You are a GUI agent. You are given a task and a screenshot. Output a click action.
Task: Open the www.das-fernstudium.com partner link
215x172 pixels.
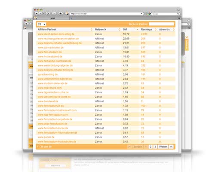click(x=53, y=115)
